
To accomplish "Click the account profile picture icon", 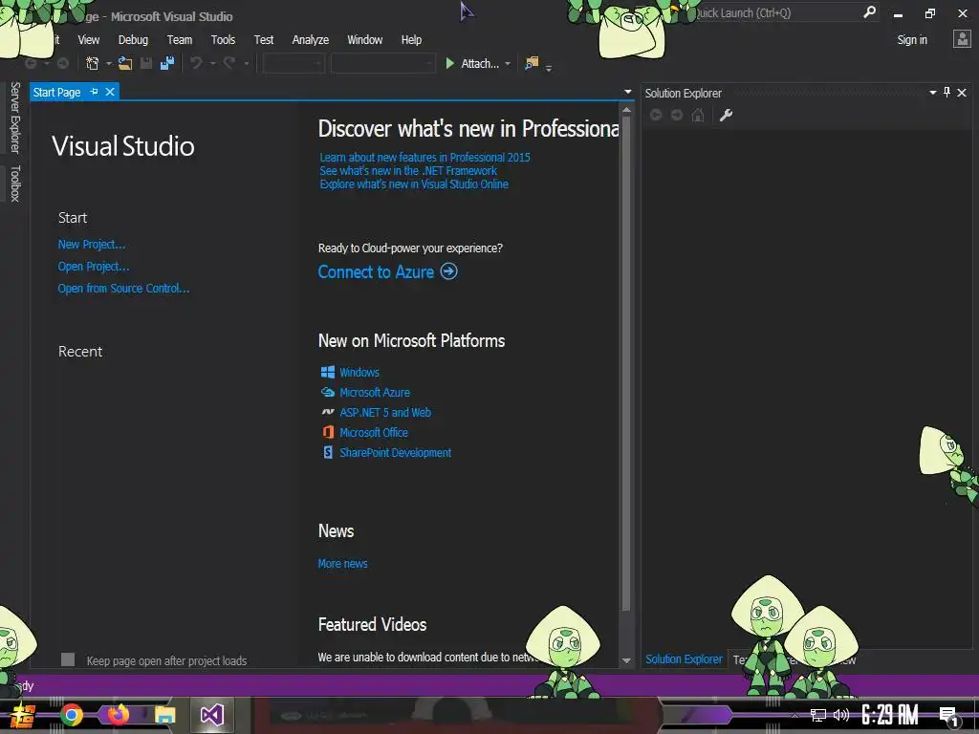I will (x=962, y=39).
